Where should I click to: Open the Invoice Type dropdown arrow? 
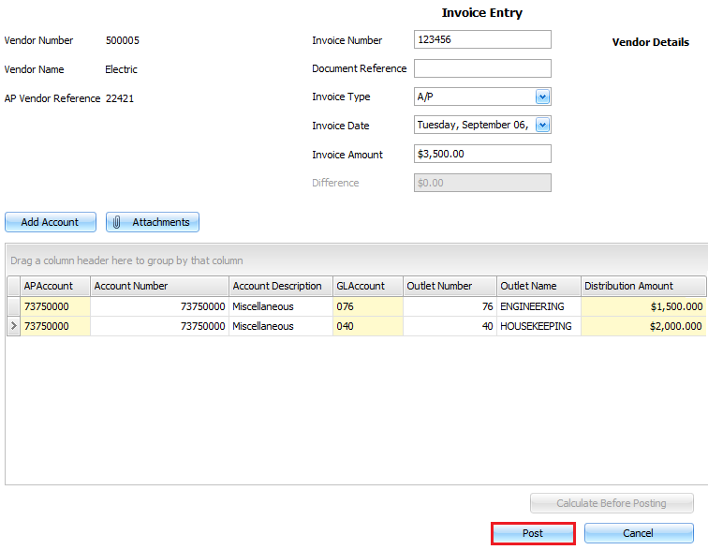coord(542,97)
